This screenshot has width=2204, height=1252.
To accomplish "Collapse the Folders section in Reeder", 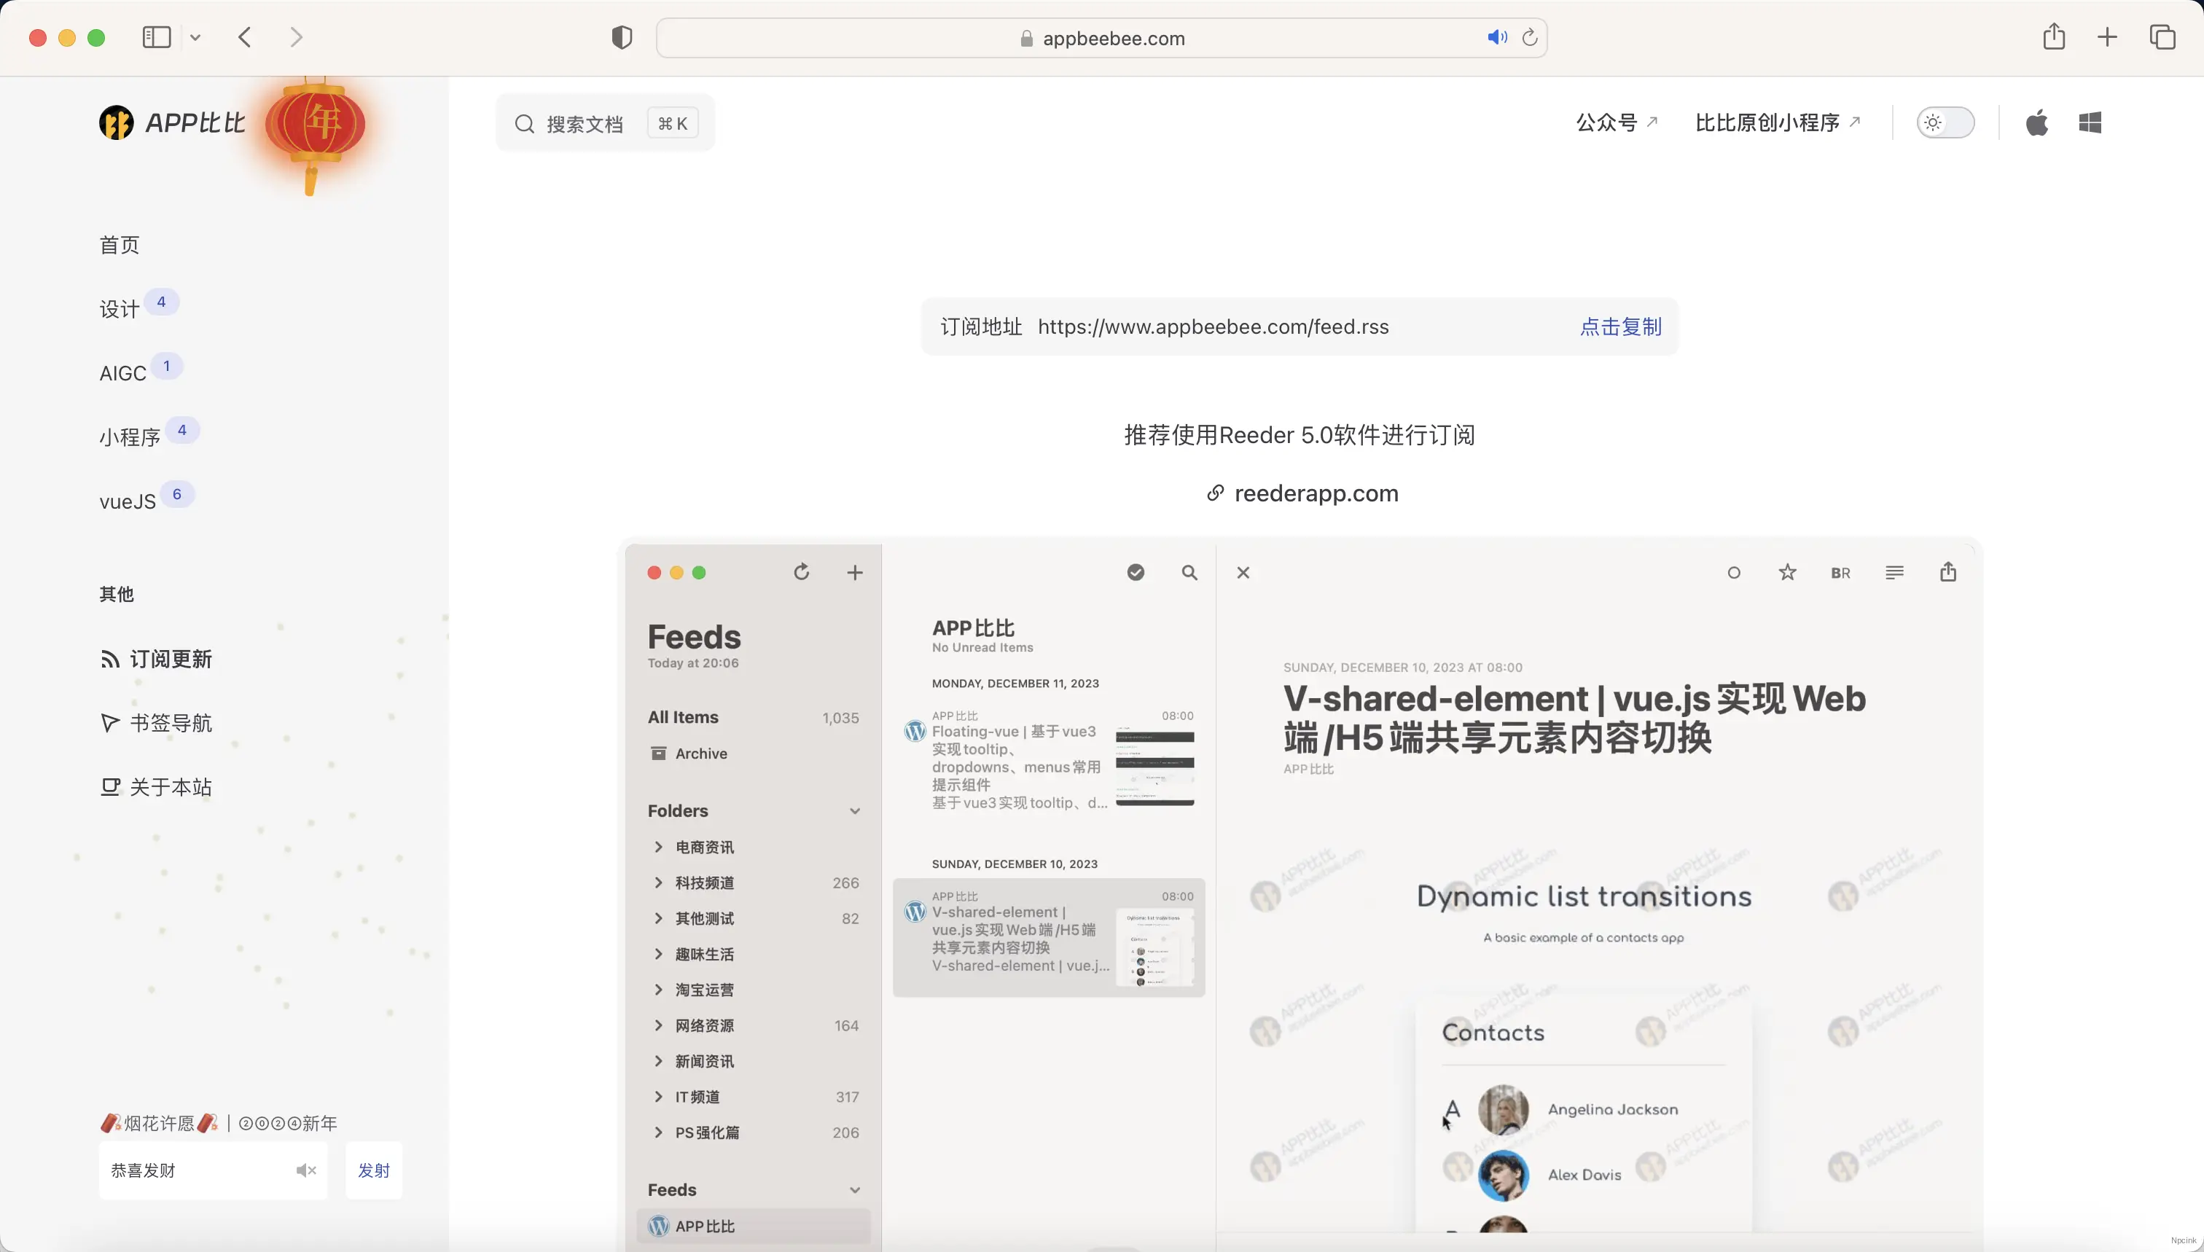I will tap(855, 810).
